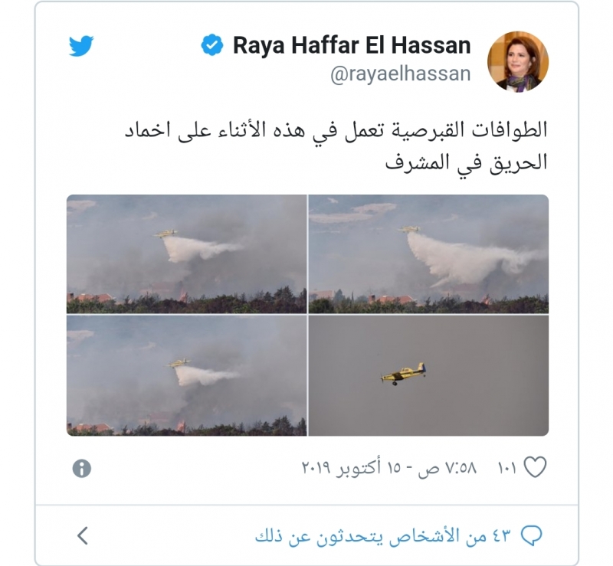Click flames at bottom of lower-left photo

tap(181, 425)
